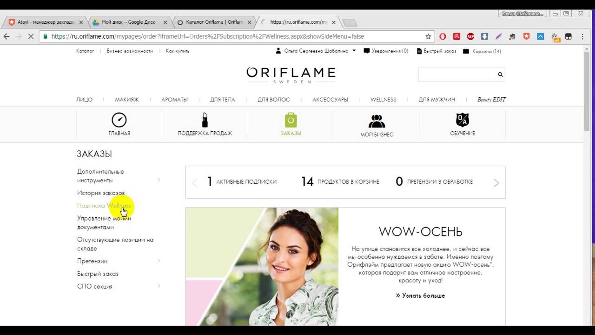Expand the Дополнительные инструменты submenu arrow

[159, 180]
